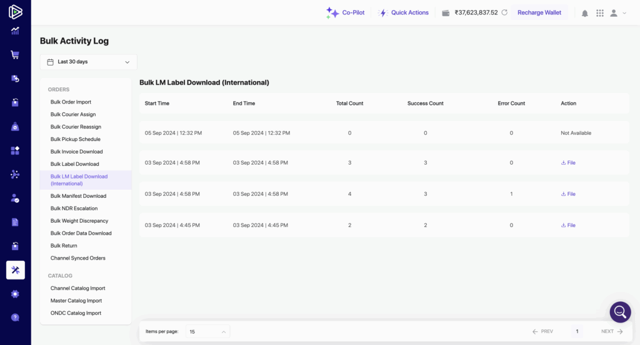Screen dimensions: 640x345
Task: Select Bulk Order Import from the menu
Action: [x=71, y=102]
